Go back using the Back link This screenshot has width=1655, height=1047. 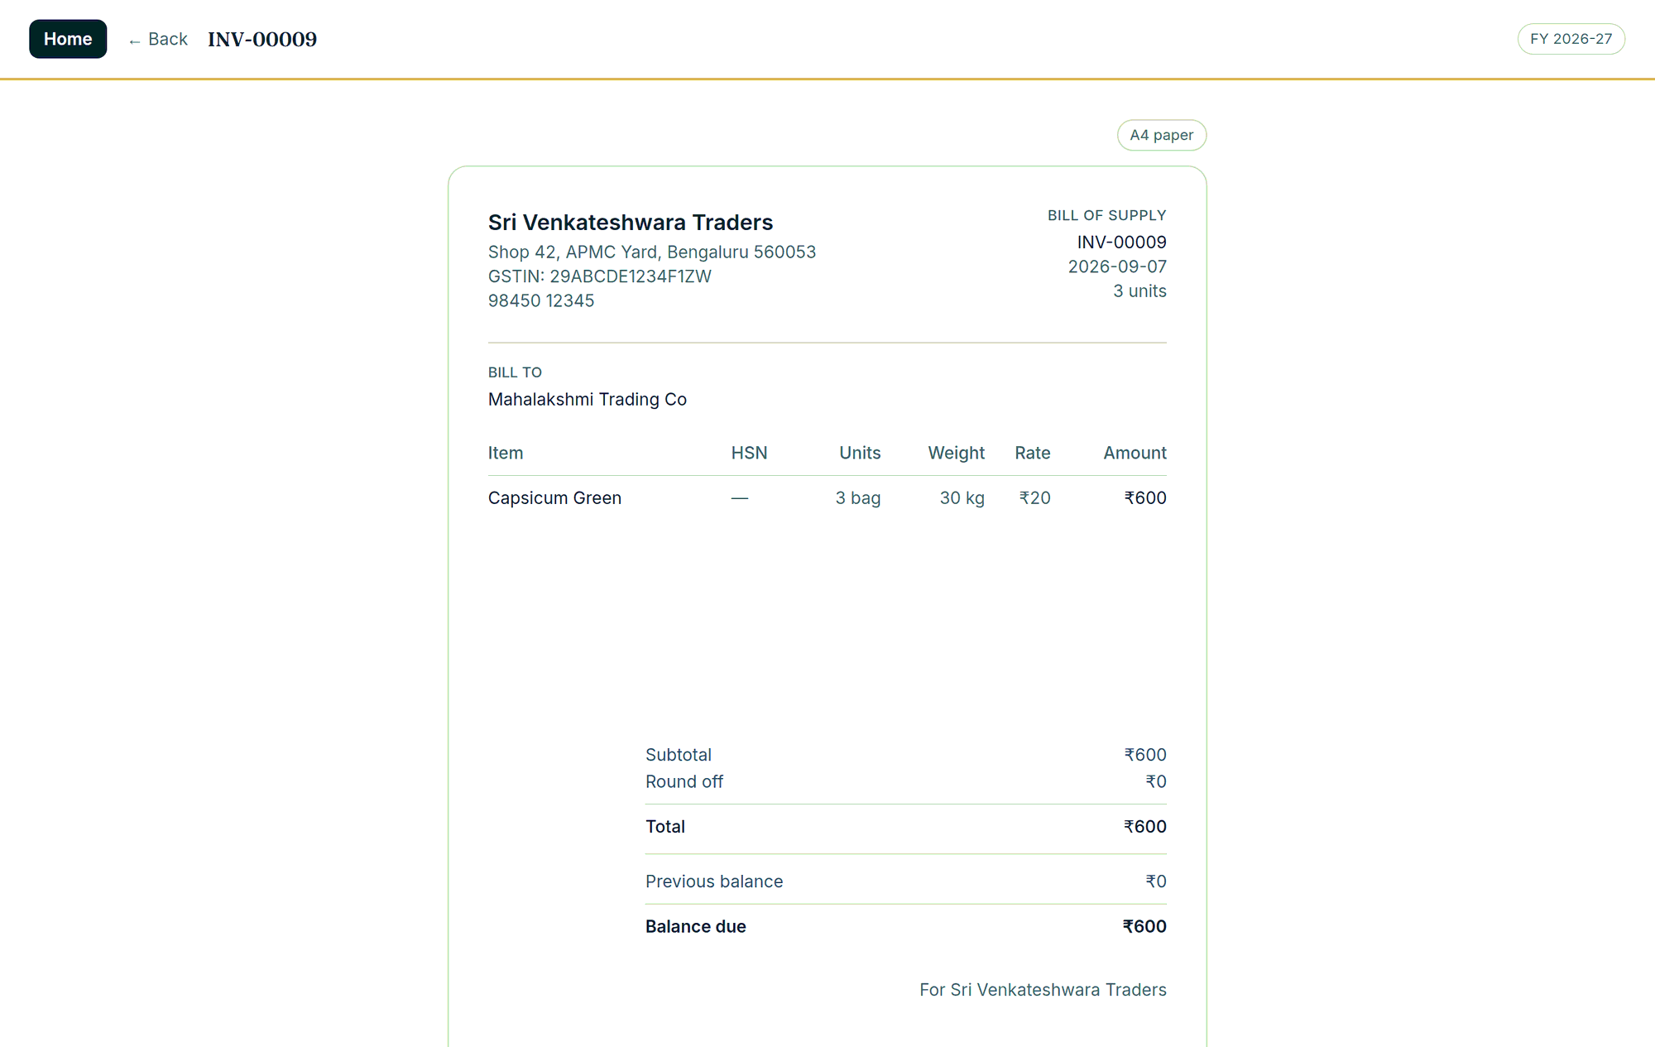click(x=158, y=39)
